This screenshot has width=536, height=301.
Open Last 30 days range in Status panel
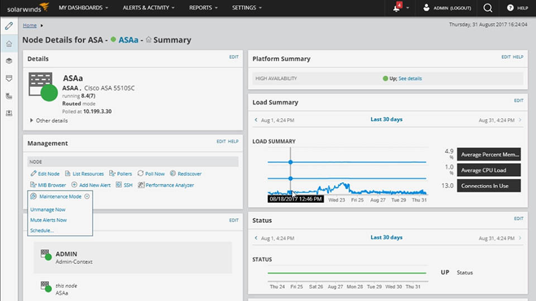pyautogui.click(x=386, y=237)
